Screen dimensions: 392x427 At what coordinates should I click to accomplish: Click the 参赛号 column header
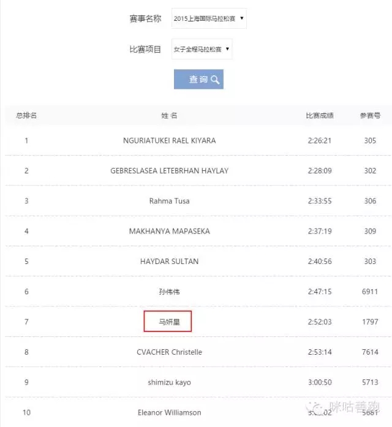pos(370,115)
